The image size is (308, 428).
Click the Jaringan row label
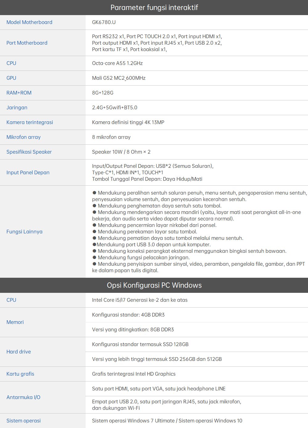pyautogui.click(x=17, y=107)
